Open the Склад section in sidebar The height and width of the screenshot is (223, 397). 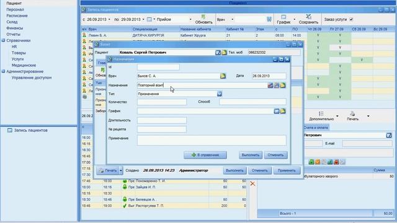click(x=12, y=22)
